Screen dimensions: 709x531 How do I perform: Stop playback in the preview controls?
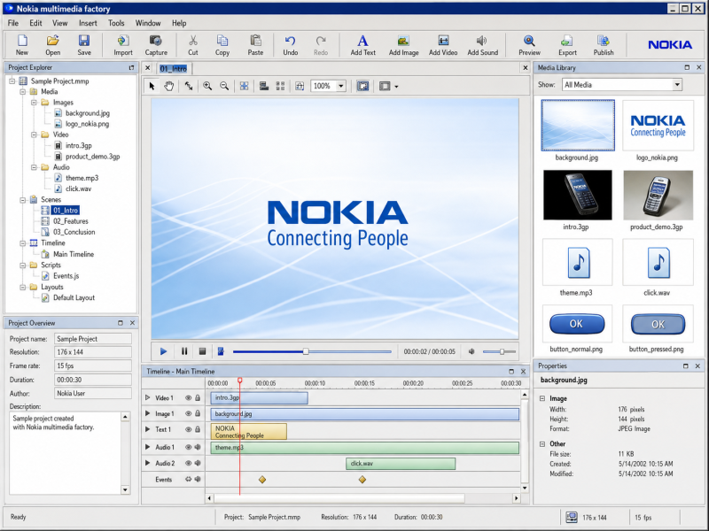tap(203, 351)
